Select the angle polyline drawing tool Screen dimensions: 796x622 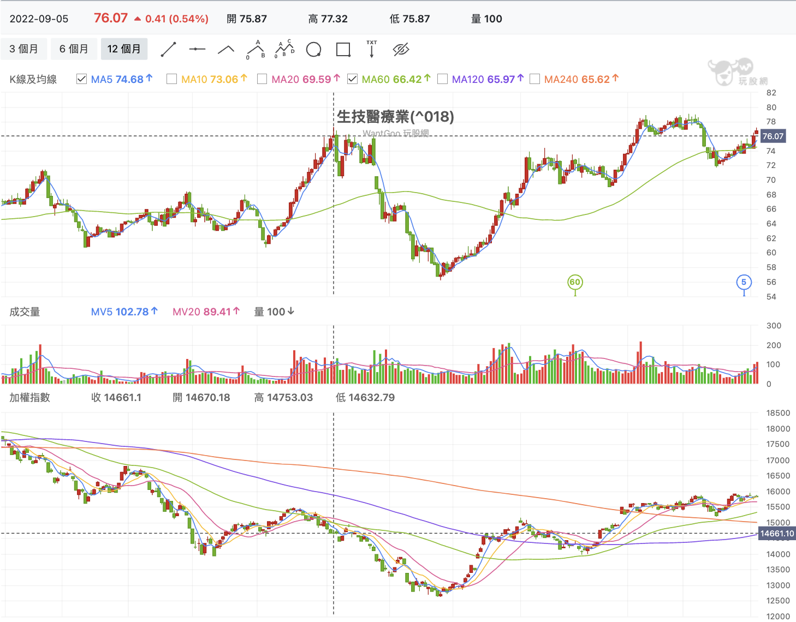click(226, 50)
